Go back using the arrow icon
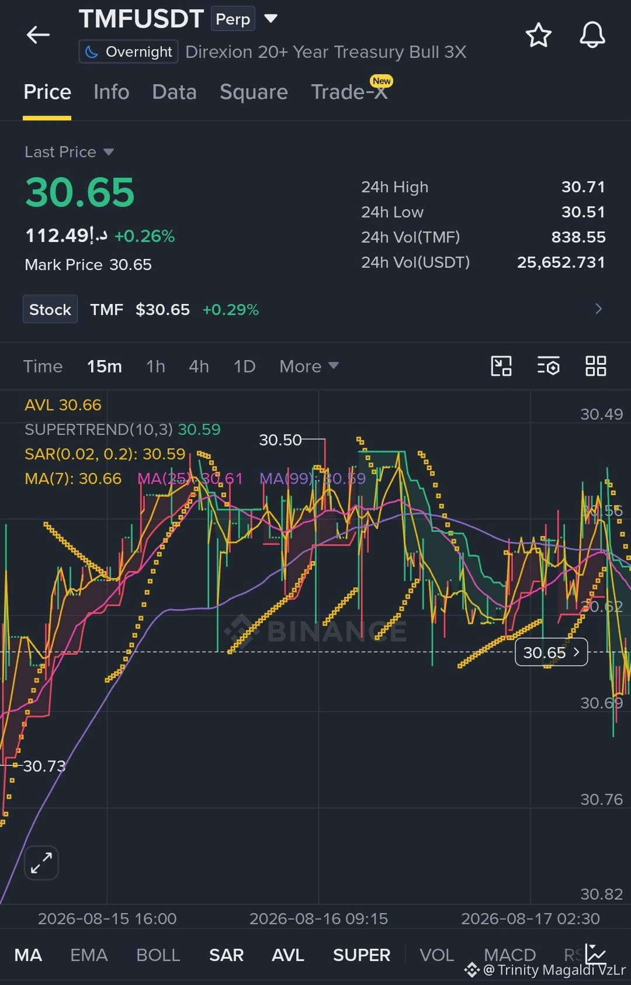 click(x=38, y=35)
